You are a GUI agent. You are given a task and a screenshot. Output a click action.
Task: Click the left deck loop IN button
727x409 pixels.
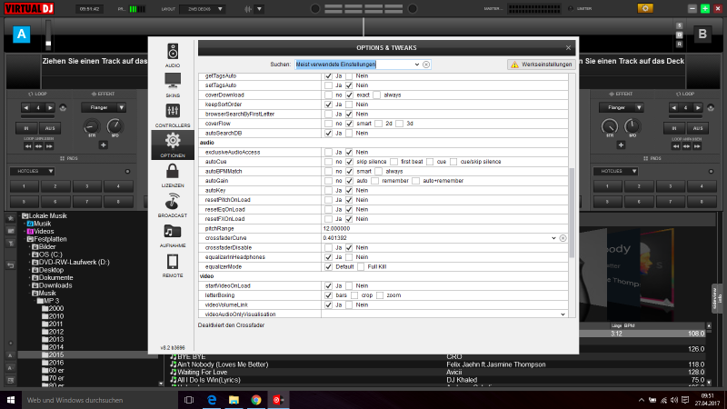pos(26,128)
